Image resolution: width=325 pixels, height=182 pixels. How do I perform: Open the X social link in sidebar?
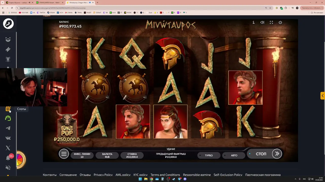point(8,148)
